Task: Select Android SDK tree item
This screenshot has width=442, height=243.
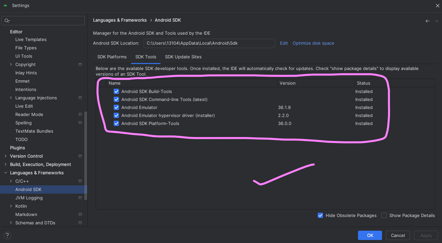Action: pyautogui.click(x=43, y=189)
